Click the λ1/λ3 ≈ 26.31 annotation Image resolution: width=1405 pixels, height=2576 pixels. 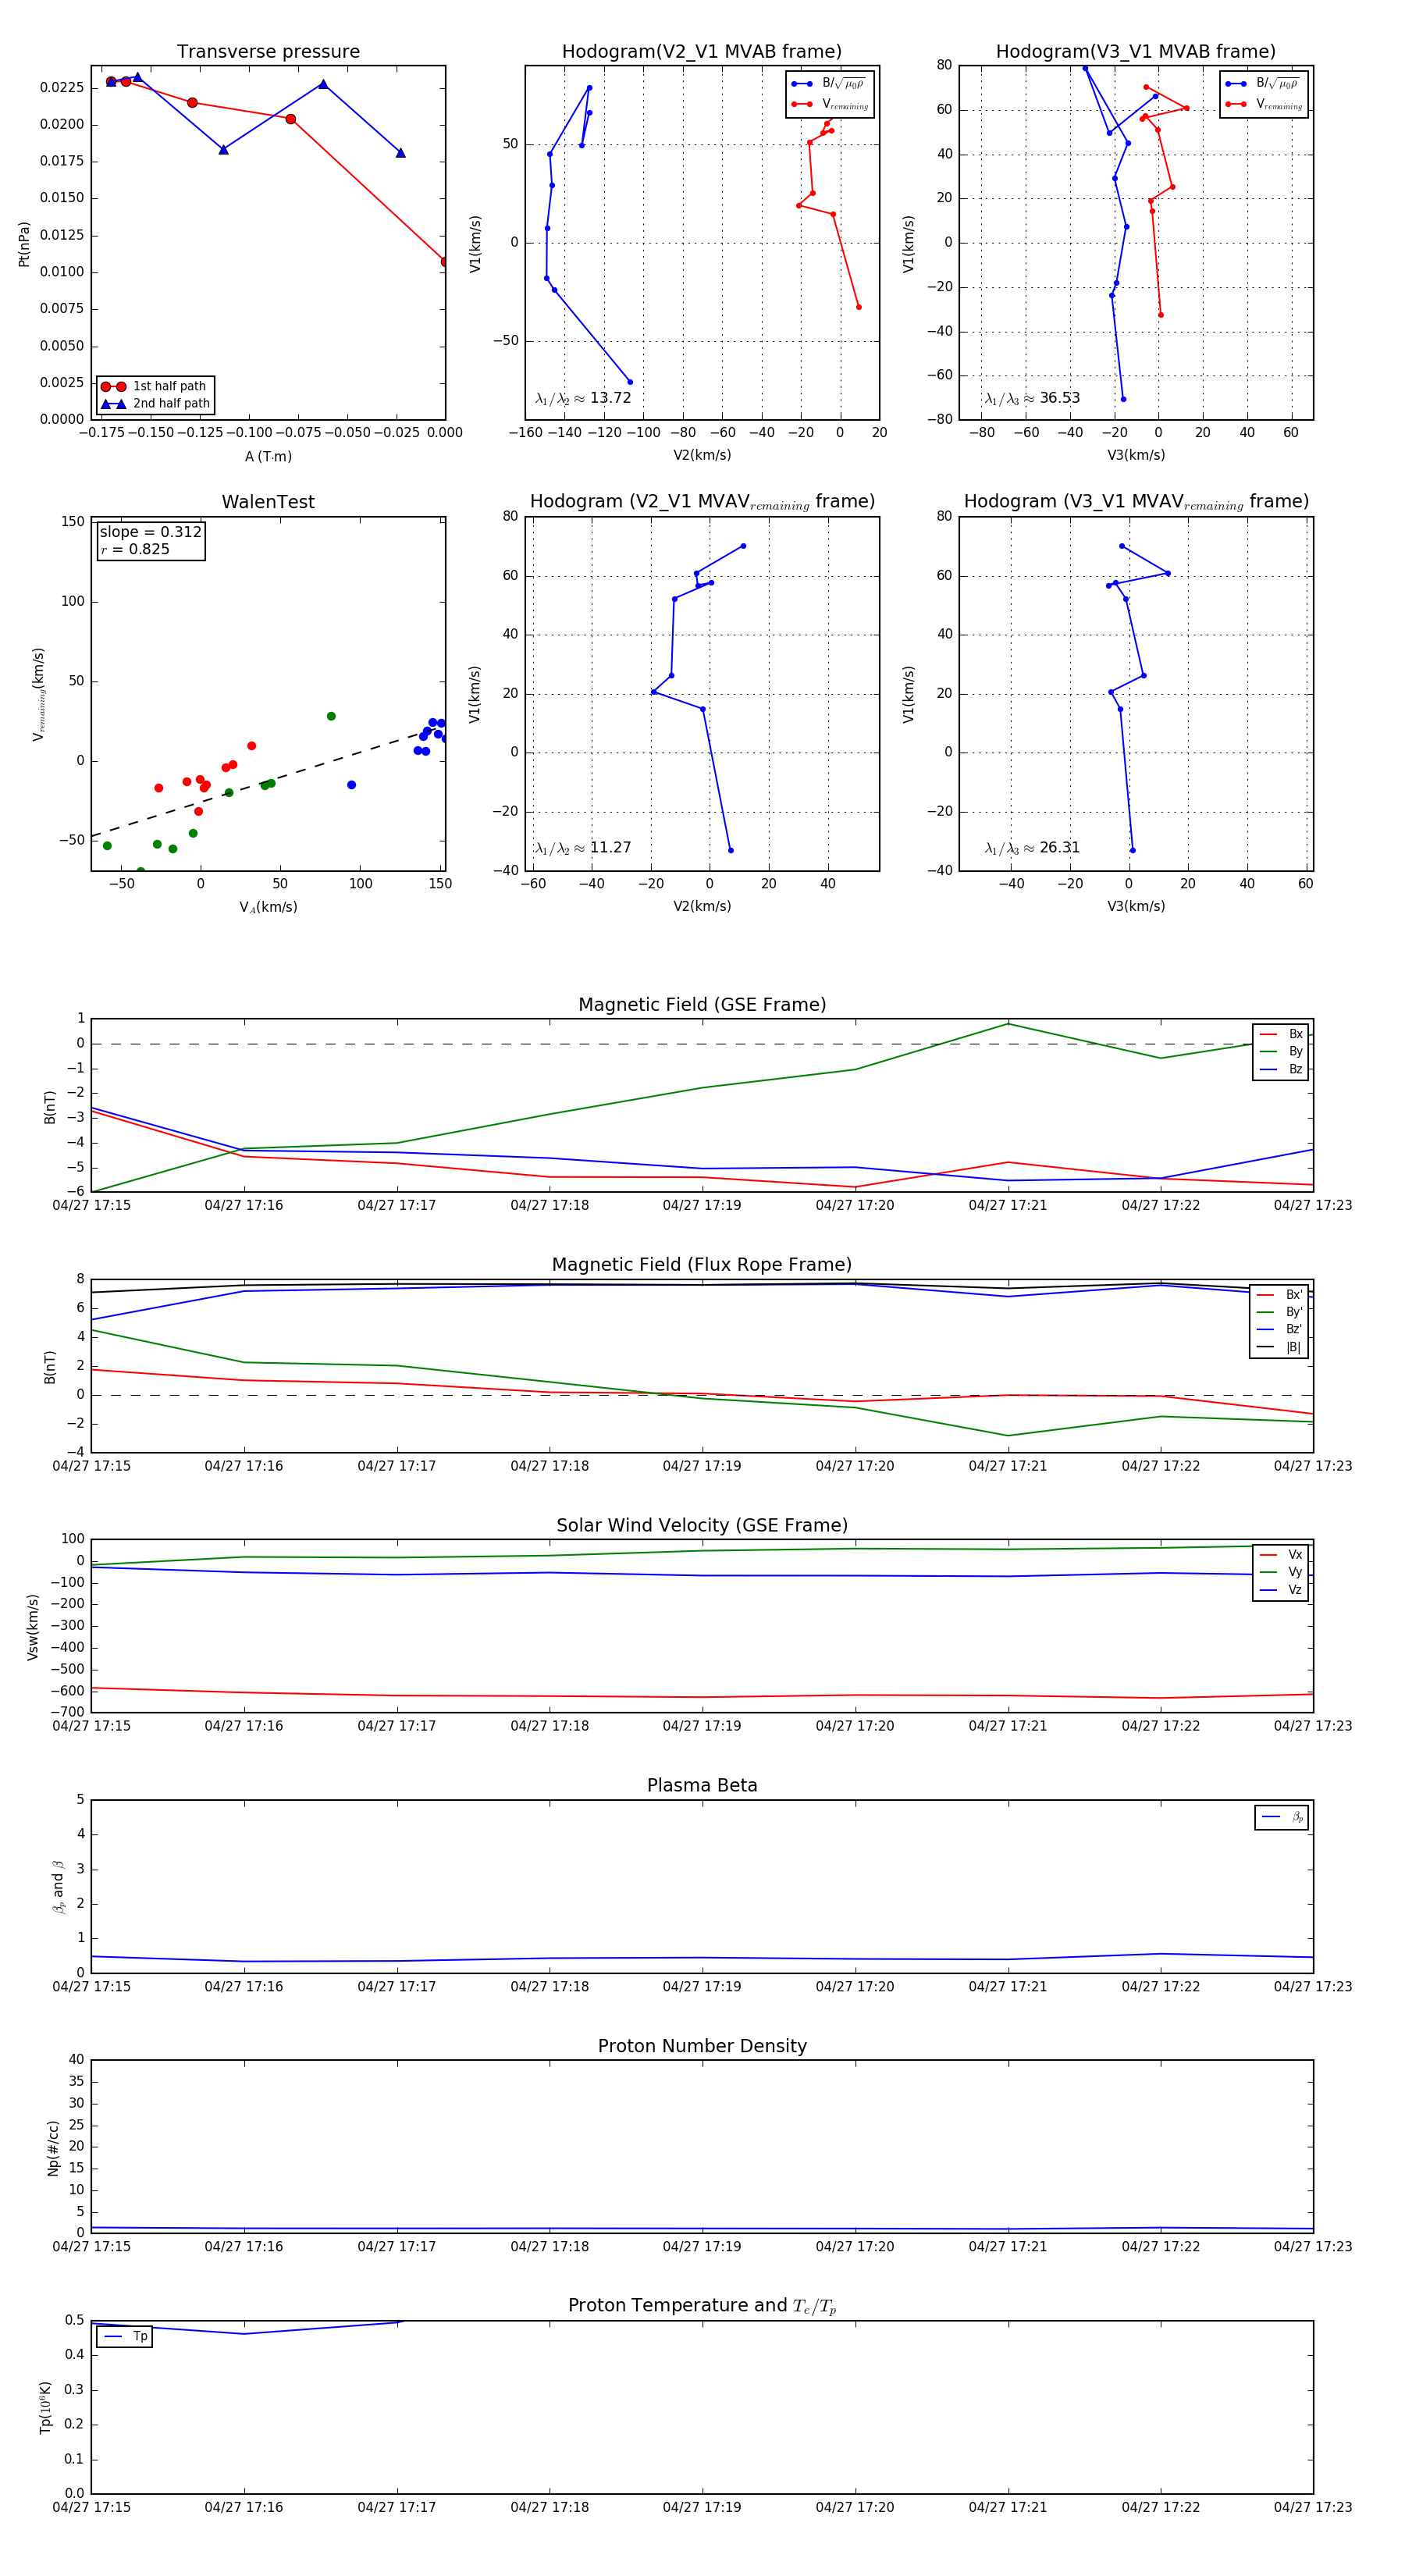1032,848
